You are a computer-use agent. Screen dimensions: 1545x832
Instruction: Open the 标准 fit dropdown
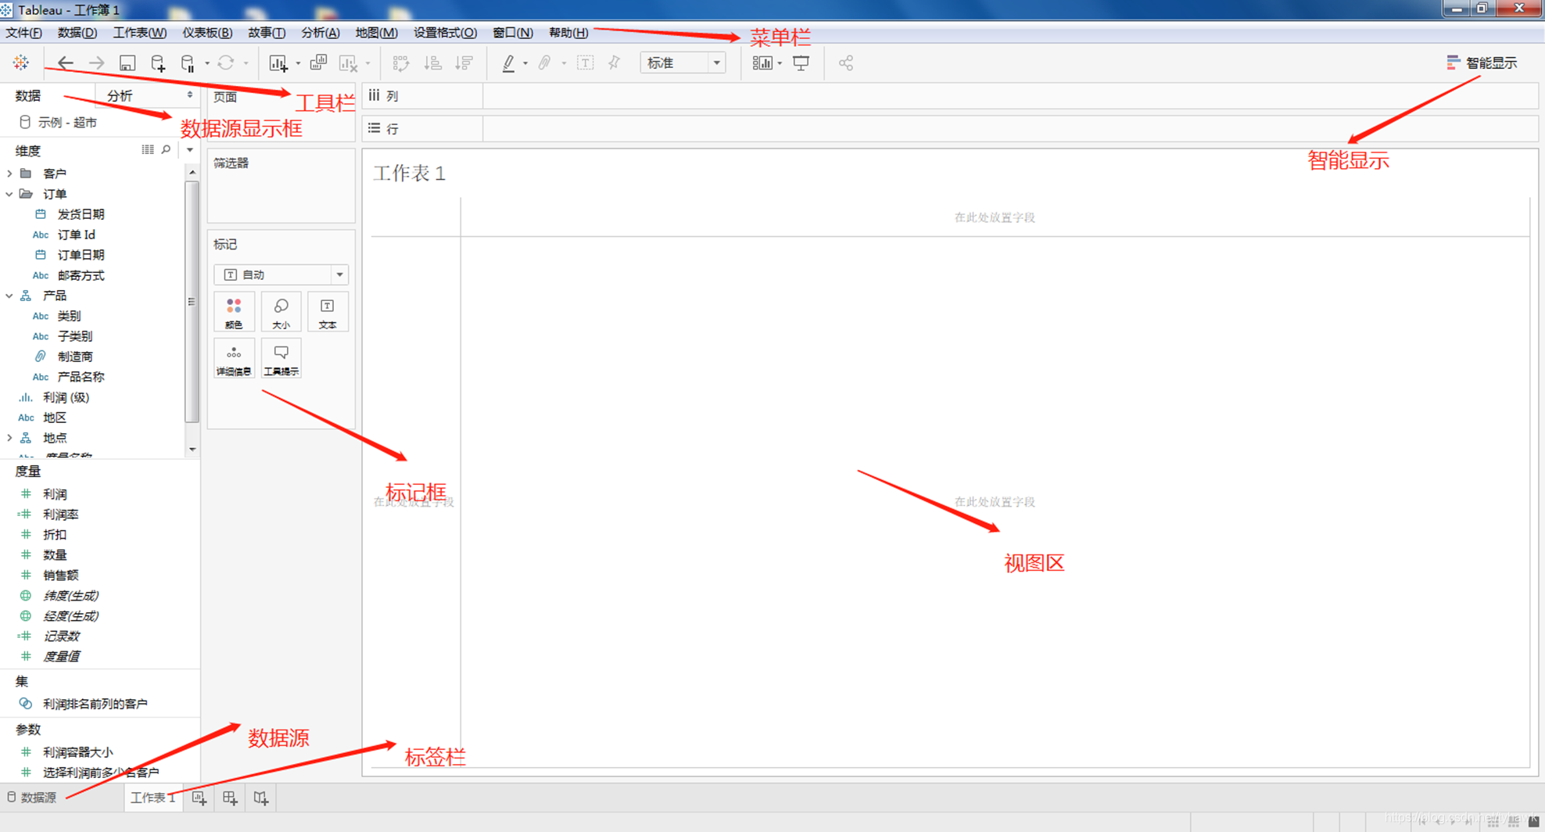(x=683, y=63)
